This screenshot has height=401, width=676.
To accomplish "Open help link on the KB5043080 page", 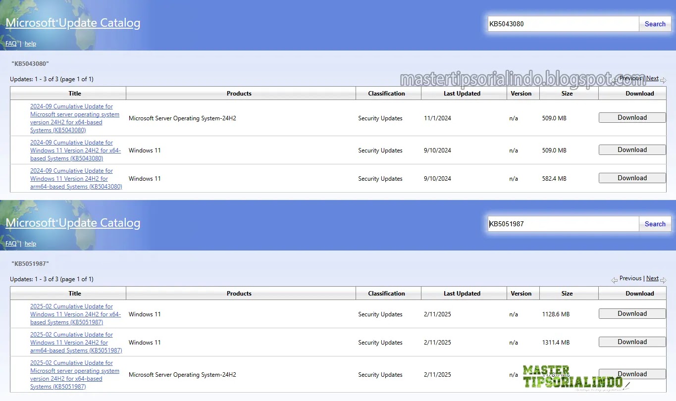I will click(x=30, y=44).
